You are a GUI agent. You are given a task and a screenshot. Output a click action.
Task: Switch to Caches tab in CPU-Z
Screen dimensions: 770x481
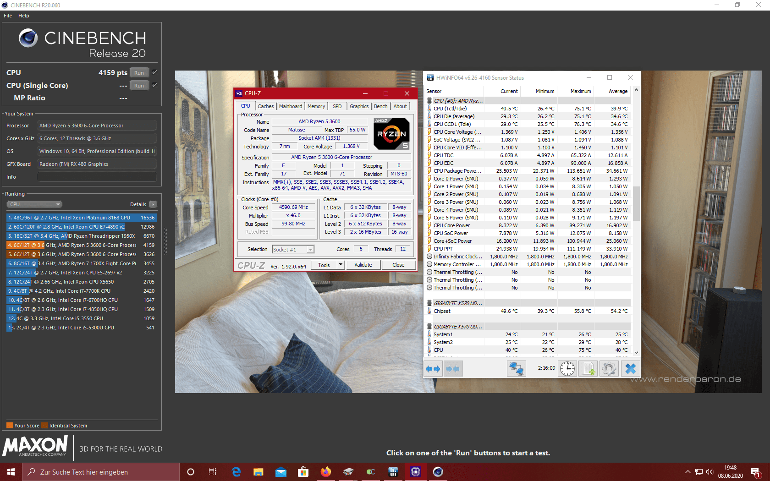click(x=266, y=106)
